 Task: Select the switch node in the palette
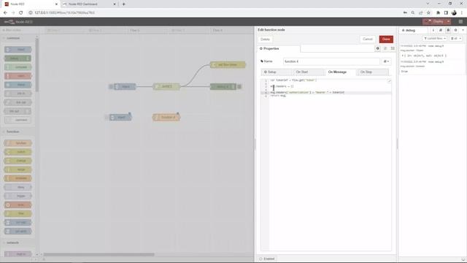click(18, 152)
